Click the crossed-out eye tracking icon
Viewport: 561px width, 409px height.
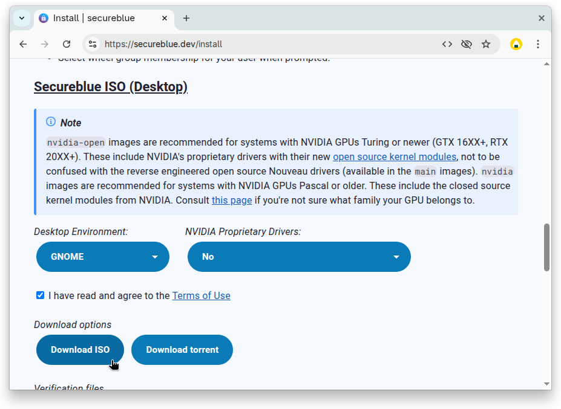coord(467,44)
